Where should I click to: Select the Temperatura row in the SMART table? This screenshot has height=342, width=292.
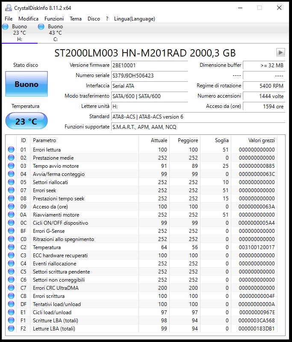(142, 247)
